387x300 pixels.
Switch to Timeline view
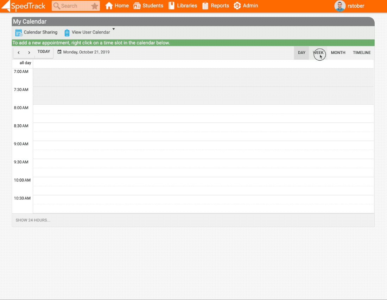(362, 53)
